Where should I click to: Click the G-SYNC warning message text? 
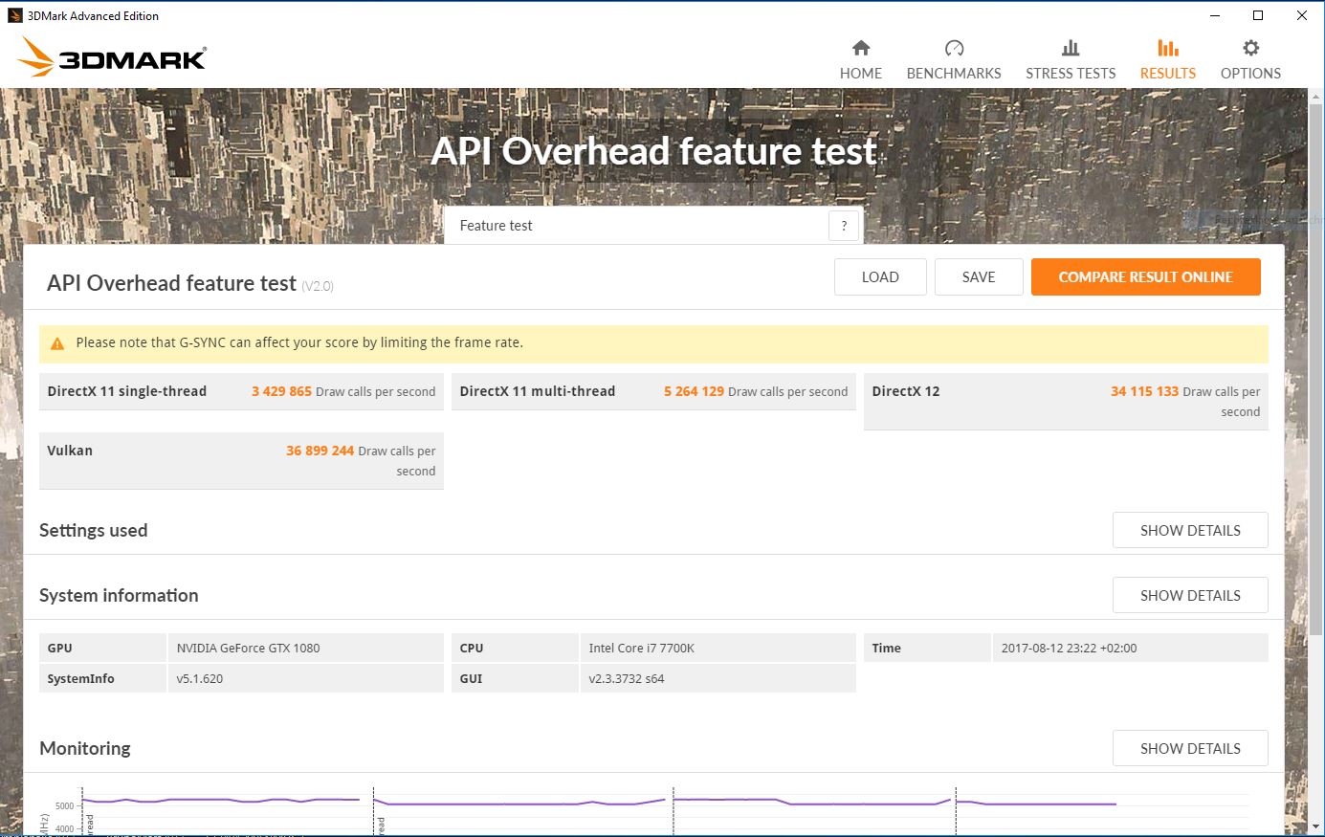[299, 342]
